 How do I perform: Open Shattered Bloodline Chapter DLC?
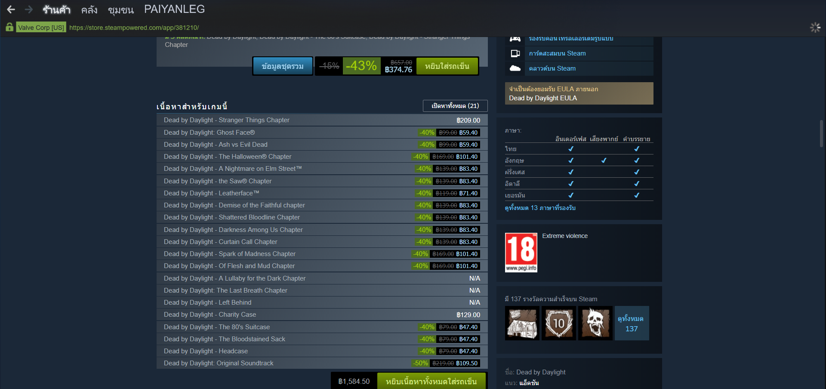click(322, 217)
